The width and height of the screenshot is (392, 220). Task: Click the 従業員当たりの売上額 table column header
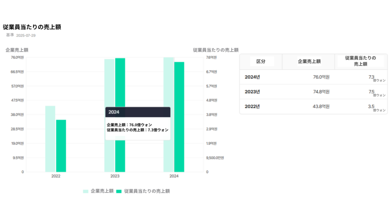click(360, 61)
